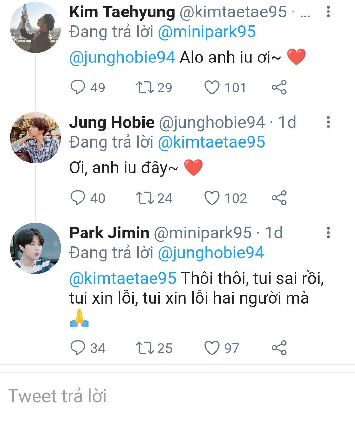The width and height of the screenshot is (355, 421).
Task: Open more options on Park Jimin's tweet
Action: [x=328, y=233]
